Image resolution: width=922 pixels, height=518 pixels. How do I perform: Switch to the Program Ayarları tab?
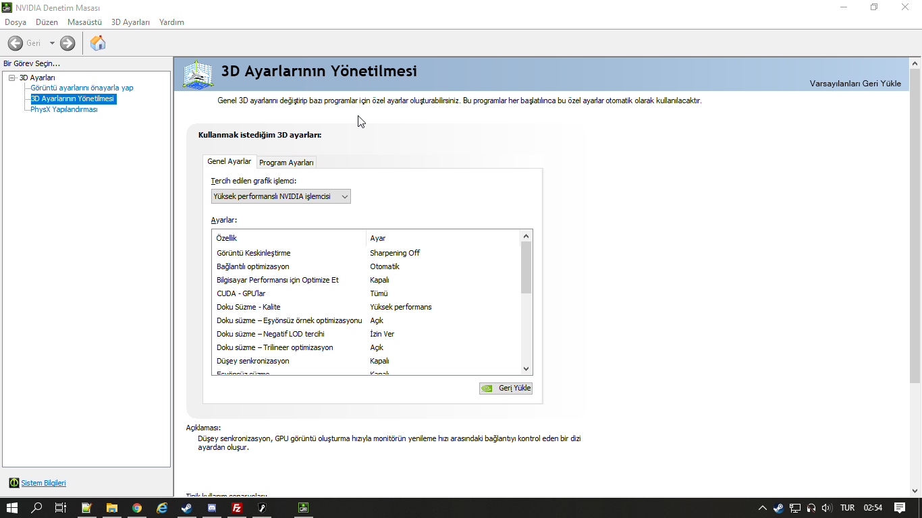[x=287, y=163]
